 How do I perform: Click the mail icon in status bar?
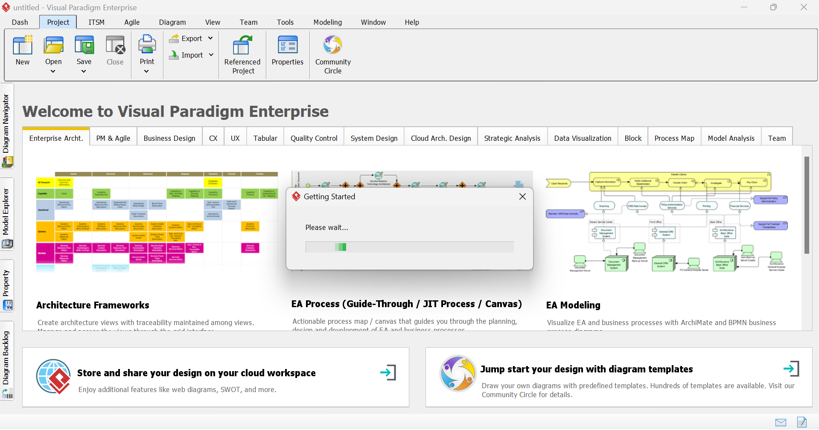coord(781,422)
